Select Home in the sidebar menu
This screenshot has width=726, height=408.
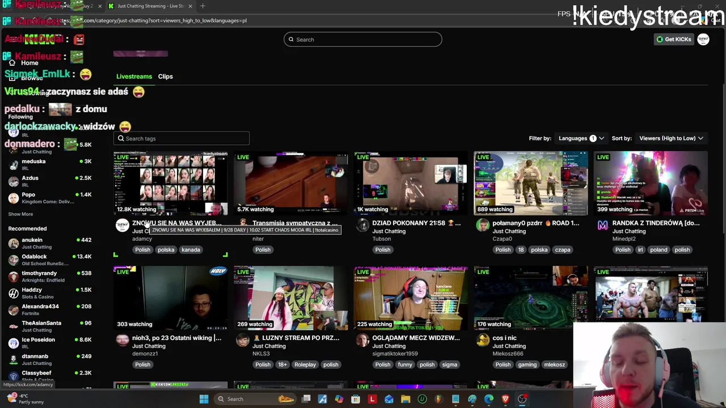29,63
